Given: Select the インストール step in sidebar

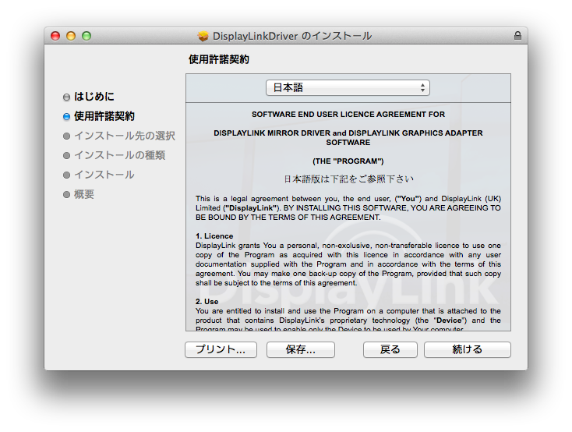Looking at the screenshot, I should pos(104,175).
